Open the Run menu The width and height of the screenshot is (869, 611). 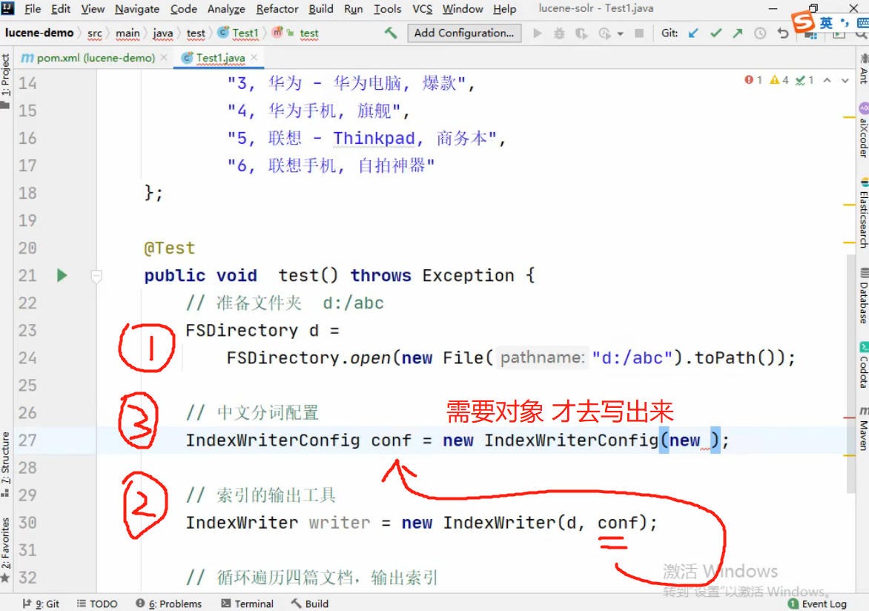tap(353, 9)
